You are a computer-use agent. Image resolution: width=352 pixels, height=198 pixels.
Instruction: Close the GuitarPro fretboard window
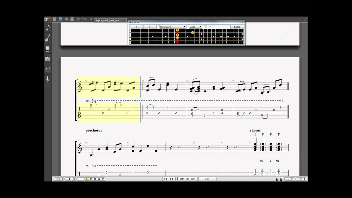click(x=243, y=22)
